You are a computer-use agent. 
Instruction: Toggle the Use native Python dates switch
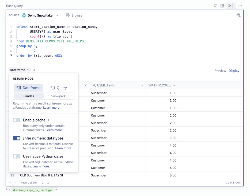point(17,156)
